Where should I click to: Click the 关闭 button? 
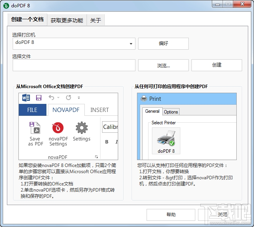[x=222, y=215]
